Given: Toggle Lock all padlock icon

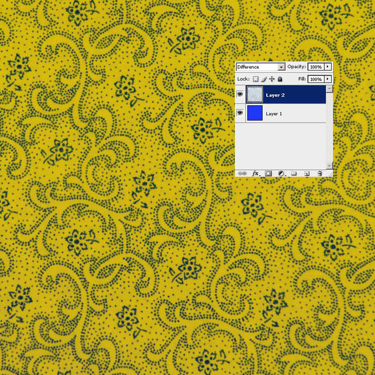Looking at the screenshot, I should point(280,79).
